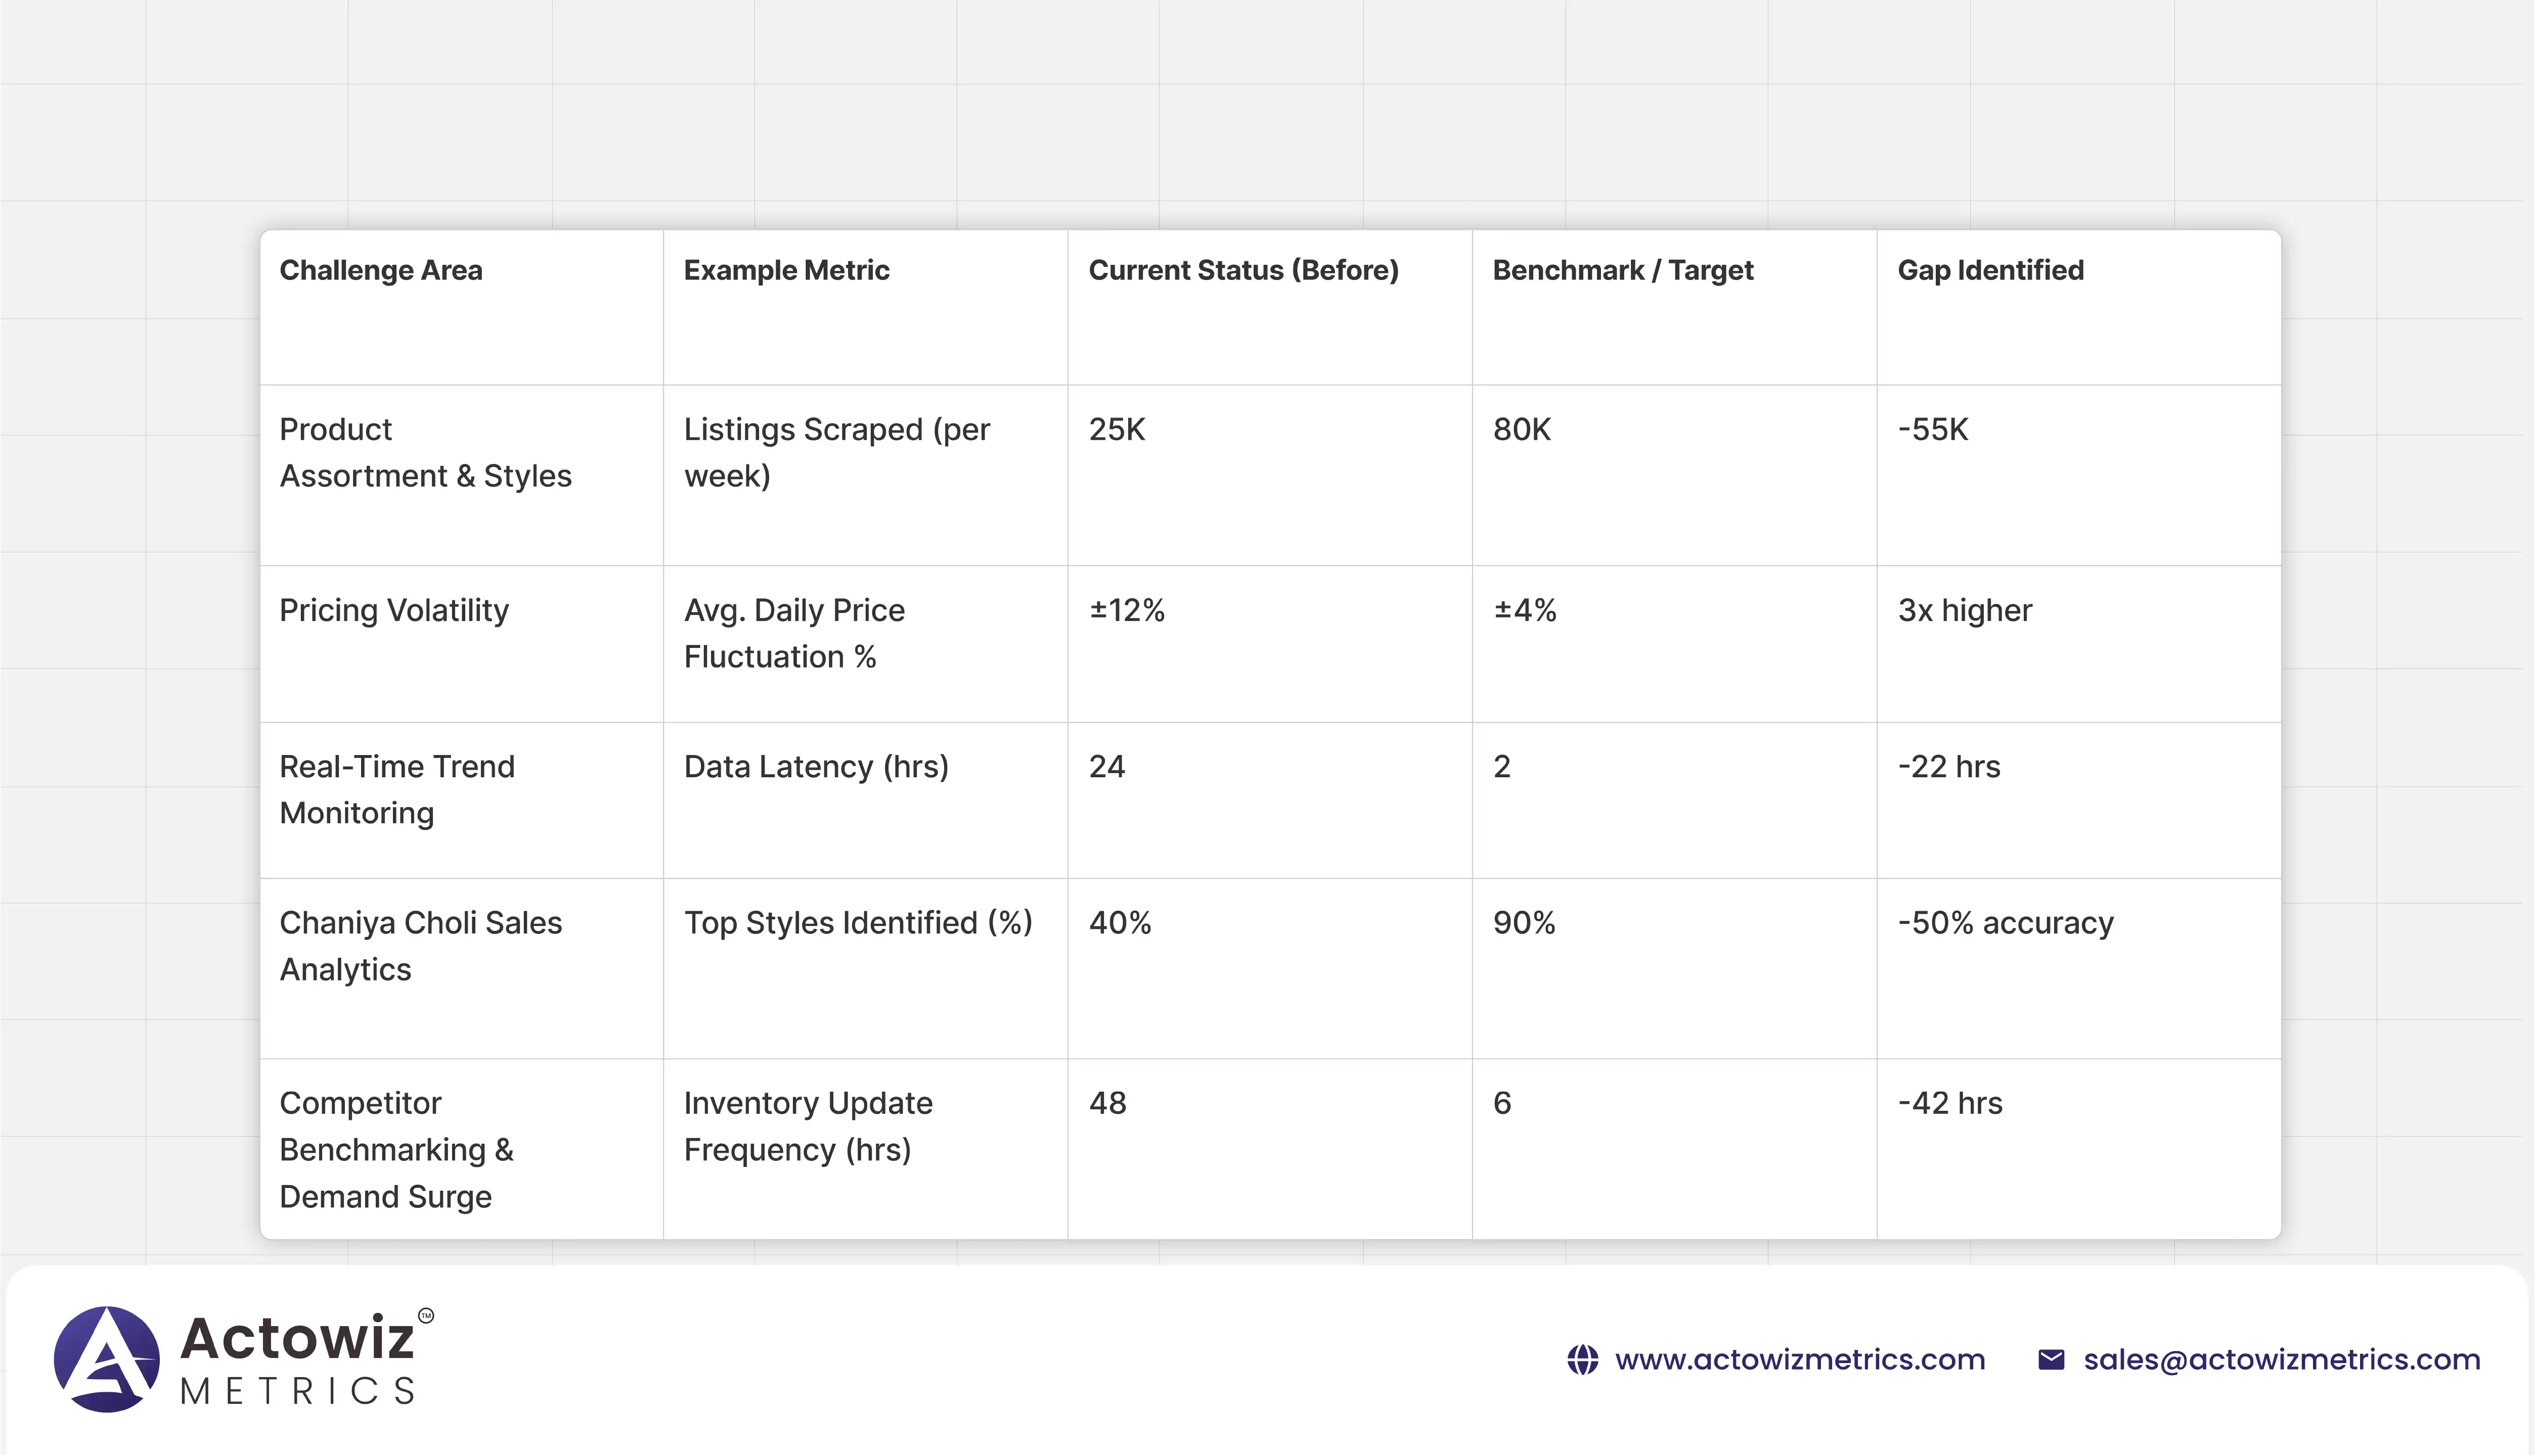Viewport: 2535px width, 1456px height.
Task: Select the Data Latency (hrs) metric
Action: click(815, 767)
